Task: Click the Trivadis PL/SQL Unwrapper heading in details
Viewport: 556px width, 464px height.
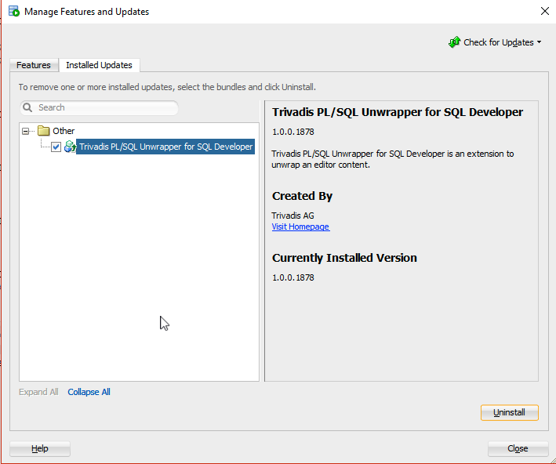Action: tap(398, 112)
